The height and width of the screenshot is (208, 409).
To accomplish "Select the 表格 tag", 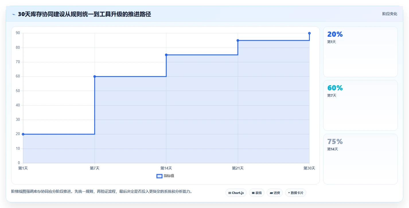I will [x=256, y=193].
